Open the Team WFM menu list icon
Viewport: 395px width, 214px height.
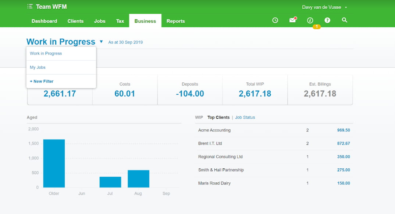coord(30,7)
